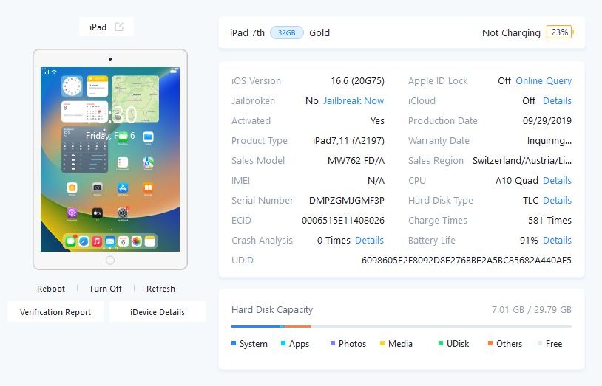The height and width of the screenshot is (386, 602).
Task: Click the UDisk green legend swatch
Action: (x=441, y=343)
